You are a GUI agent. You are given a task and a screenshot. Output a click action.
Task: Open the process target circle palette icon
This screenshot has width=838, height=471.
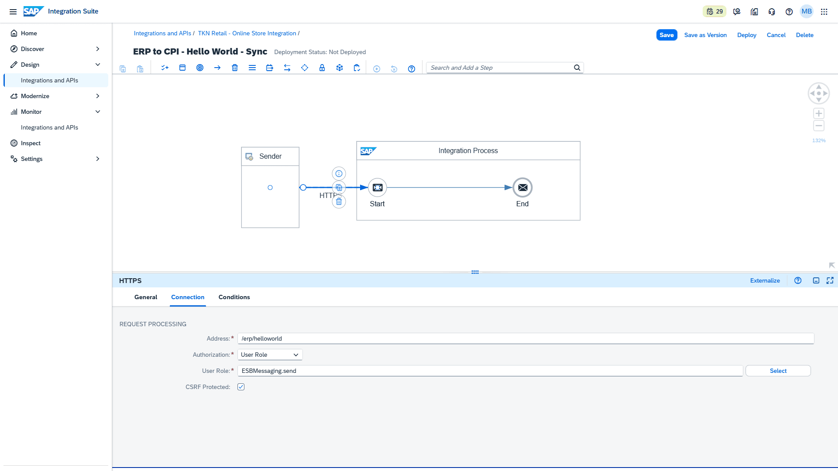(200, 68)
